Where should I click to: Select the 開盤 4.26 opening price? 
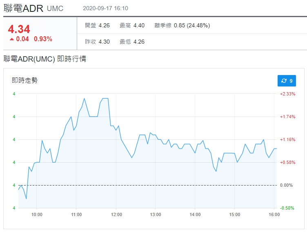[x=97, y=25]
